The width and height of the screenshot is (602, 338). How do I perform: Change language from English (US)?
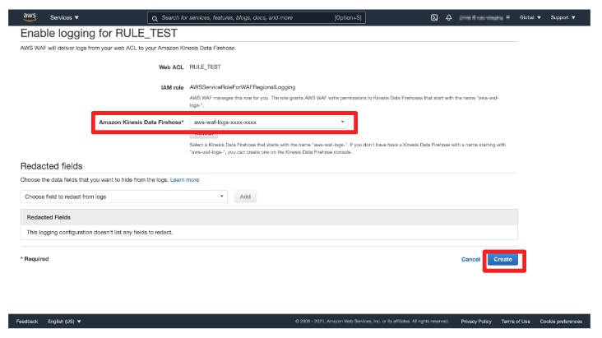(x=65, y=321)
